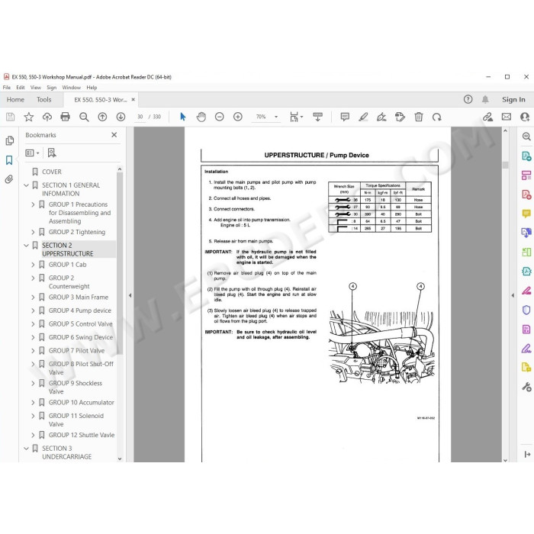The width and height of the screenshot is (534, 534).
Task: Open the Help question mark icon
Action: [x=468, y=99]
